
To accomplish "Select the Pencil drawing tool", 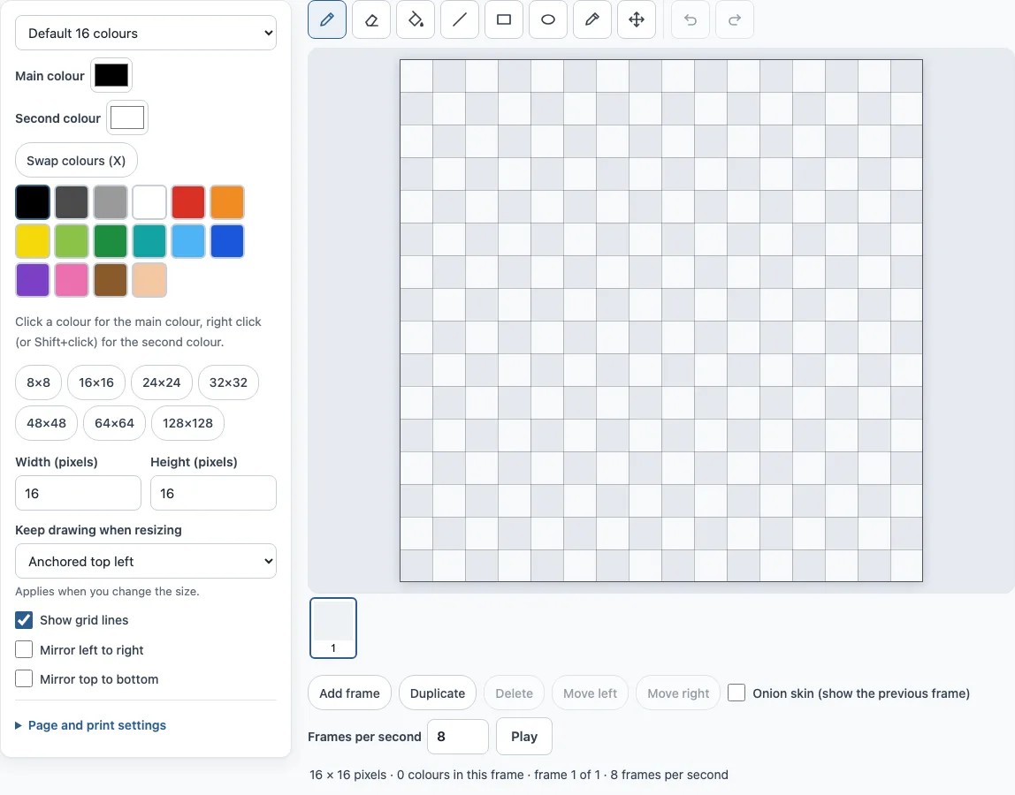I will pyautogui.click(x=327, y=20).
